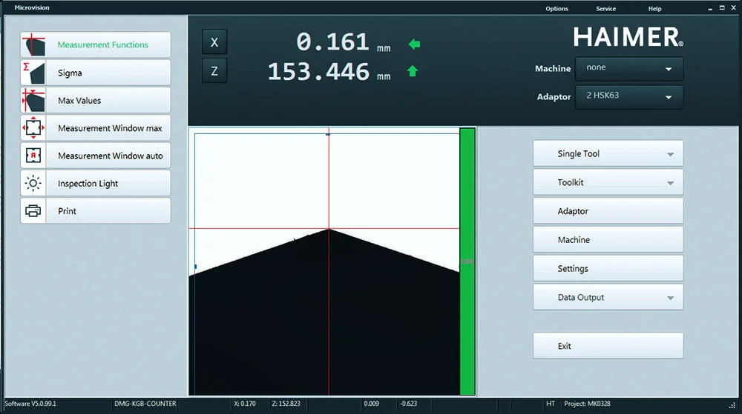Viewport: 742px width, 414px height.
Task: Close the Microvision window
Action: [x=733, y=8]
